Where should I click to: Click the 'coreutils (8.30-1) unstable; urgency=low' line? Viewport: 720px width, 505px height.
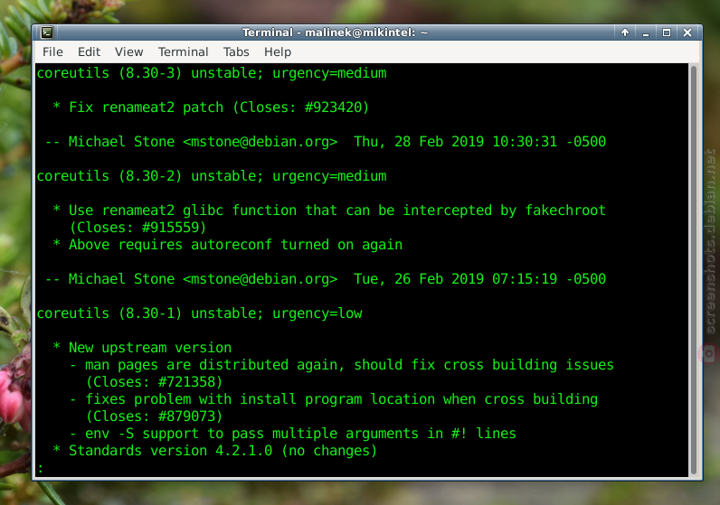(199, 313)
